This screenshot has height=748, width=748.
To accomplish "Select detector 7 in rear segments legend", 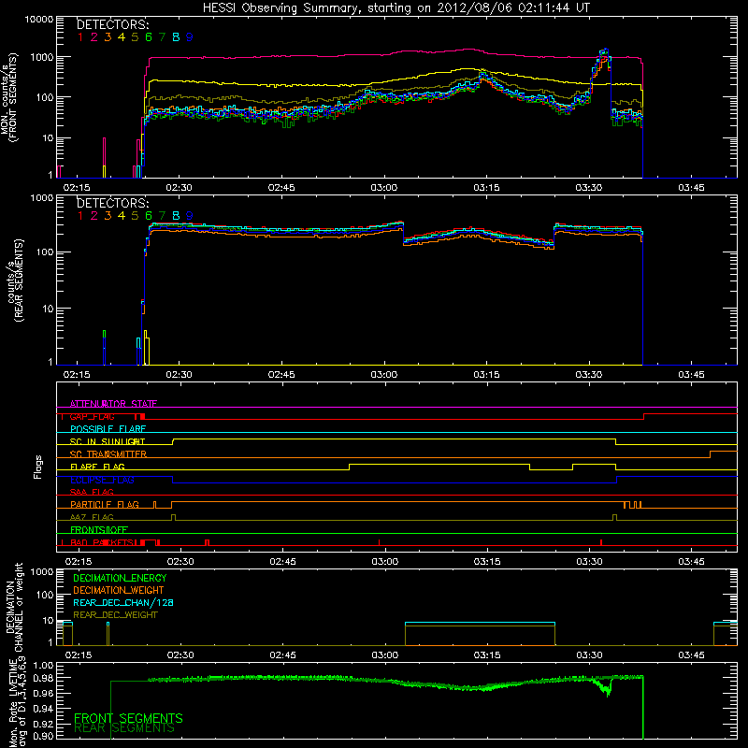I will tap(162, 216).
